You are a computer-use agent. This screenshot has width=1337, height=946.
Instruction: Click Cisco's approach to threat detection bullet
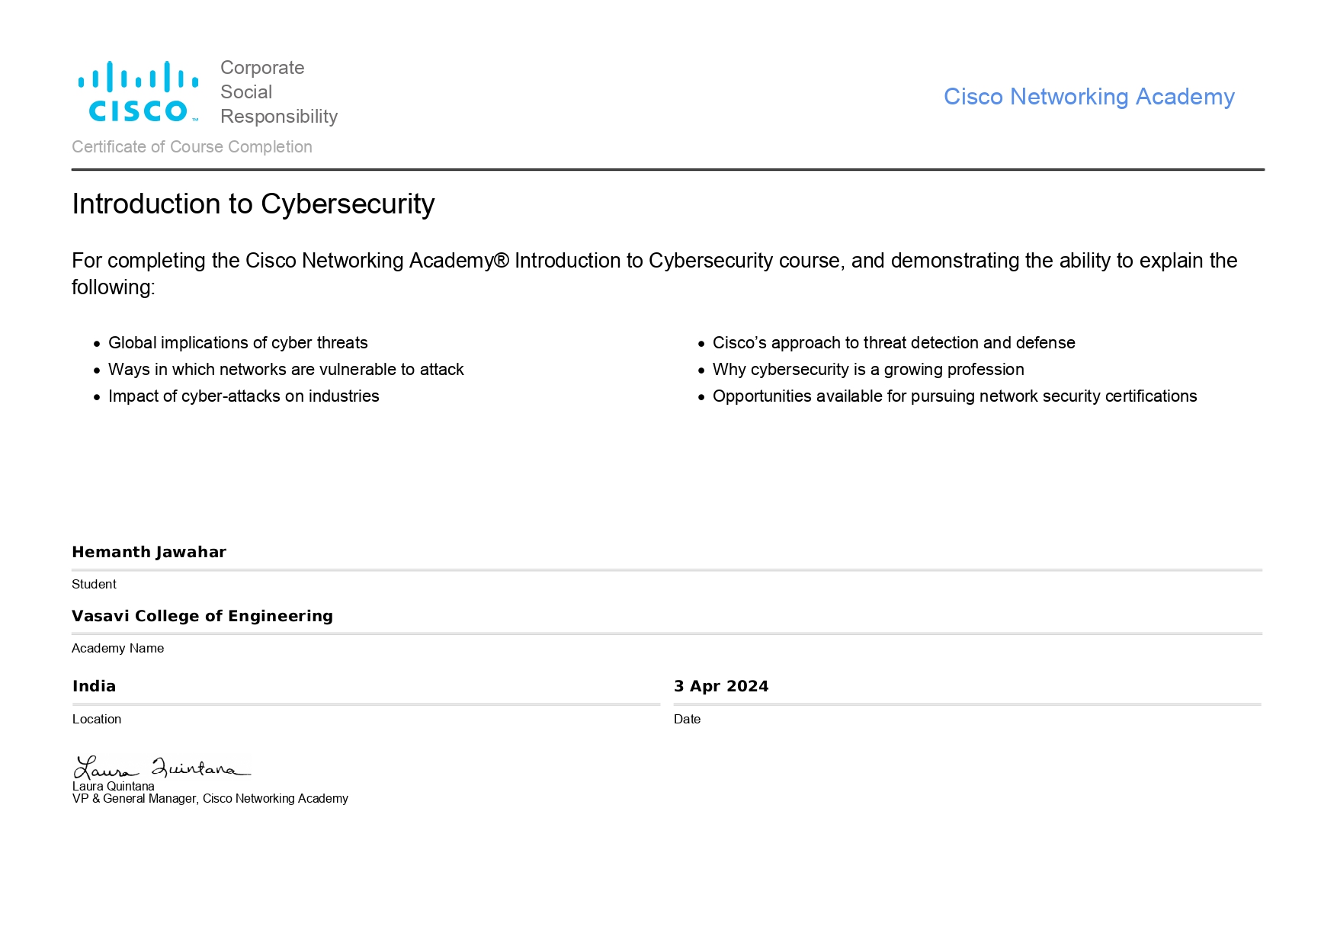(x=893, y=343)
